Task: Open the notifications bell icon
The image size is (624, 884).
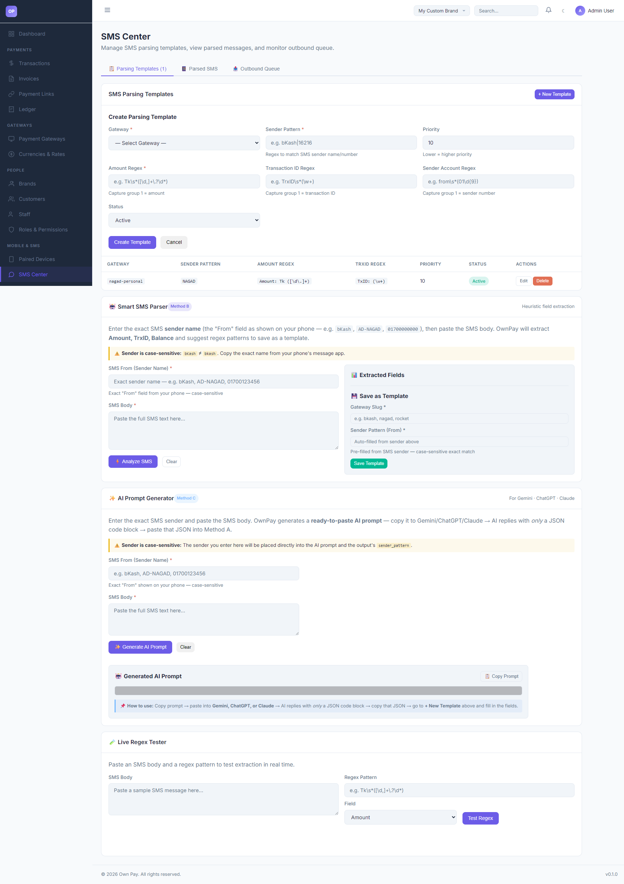Action: coord(548,10)
